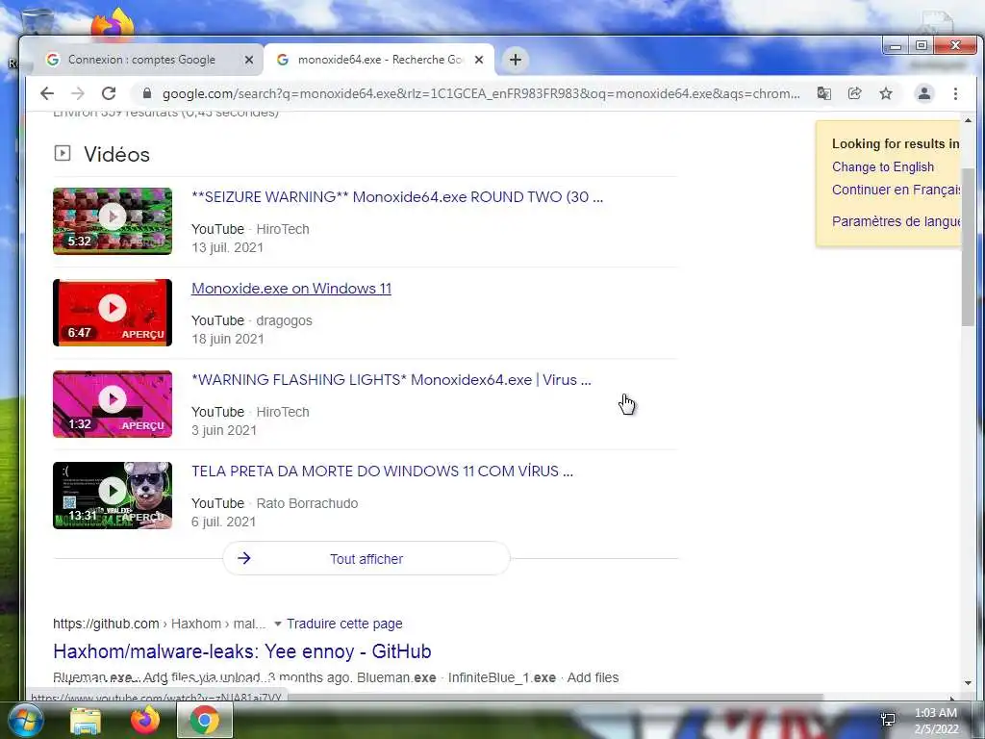
Task: Reload the current page
Action: click(x=109, y=93)
